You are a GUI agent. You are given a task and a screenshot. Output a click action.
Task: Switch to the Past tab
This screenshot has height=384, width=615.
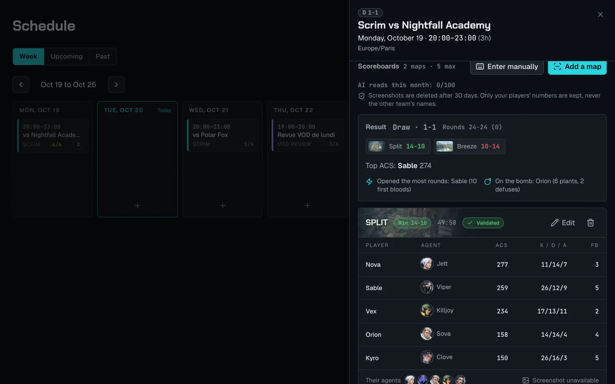click(103, 56)
